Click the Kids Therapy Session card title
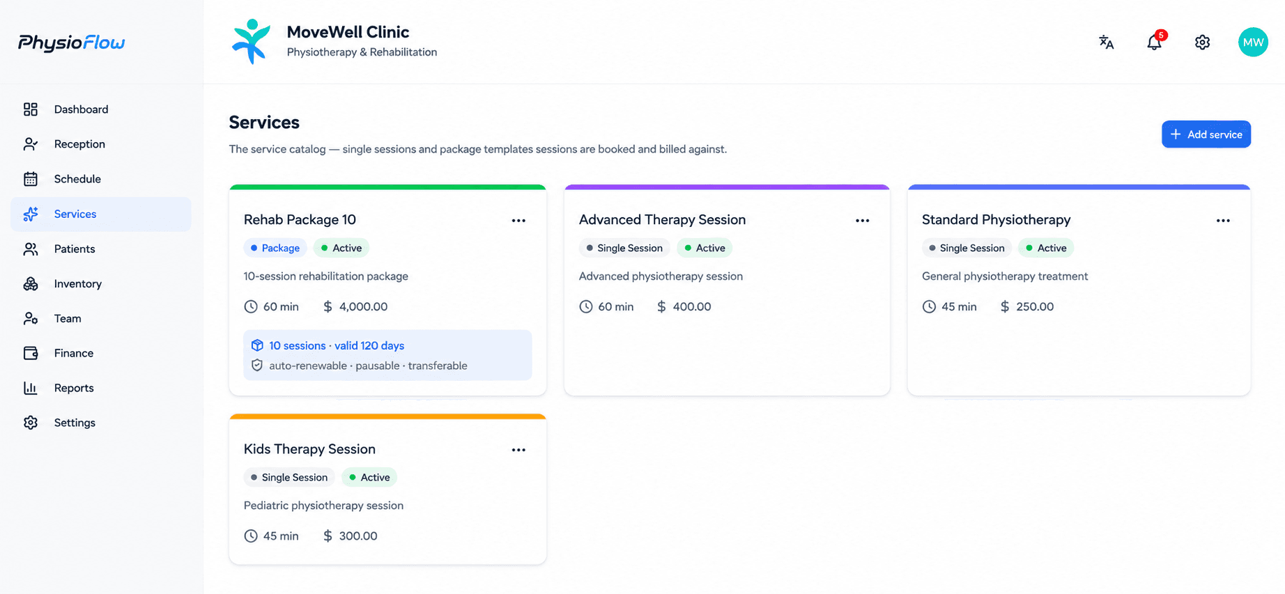The height and width of the screenshot is (594, 1285). pos(309,449)
